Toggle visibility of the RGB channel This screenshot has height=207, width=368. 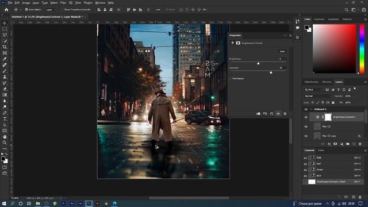[305, 158]
